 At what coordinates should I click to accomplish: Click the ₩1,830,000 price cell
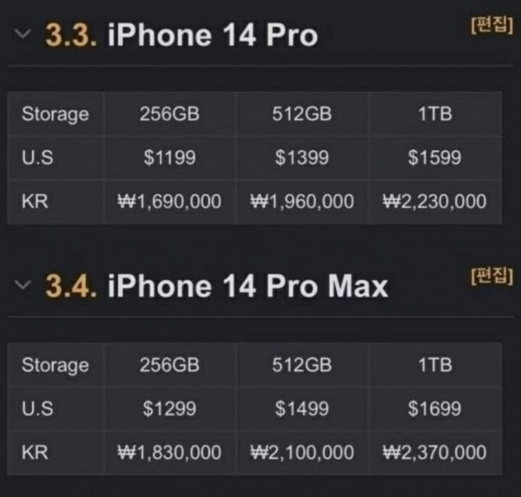click(168, 453)
